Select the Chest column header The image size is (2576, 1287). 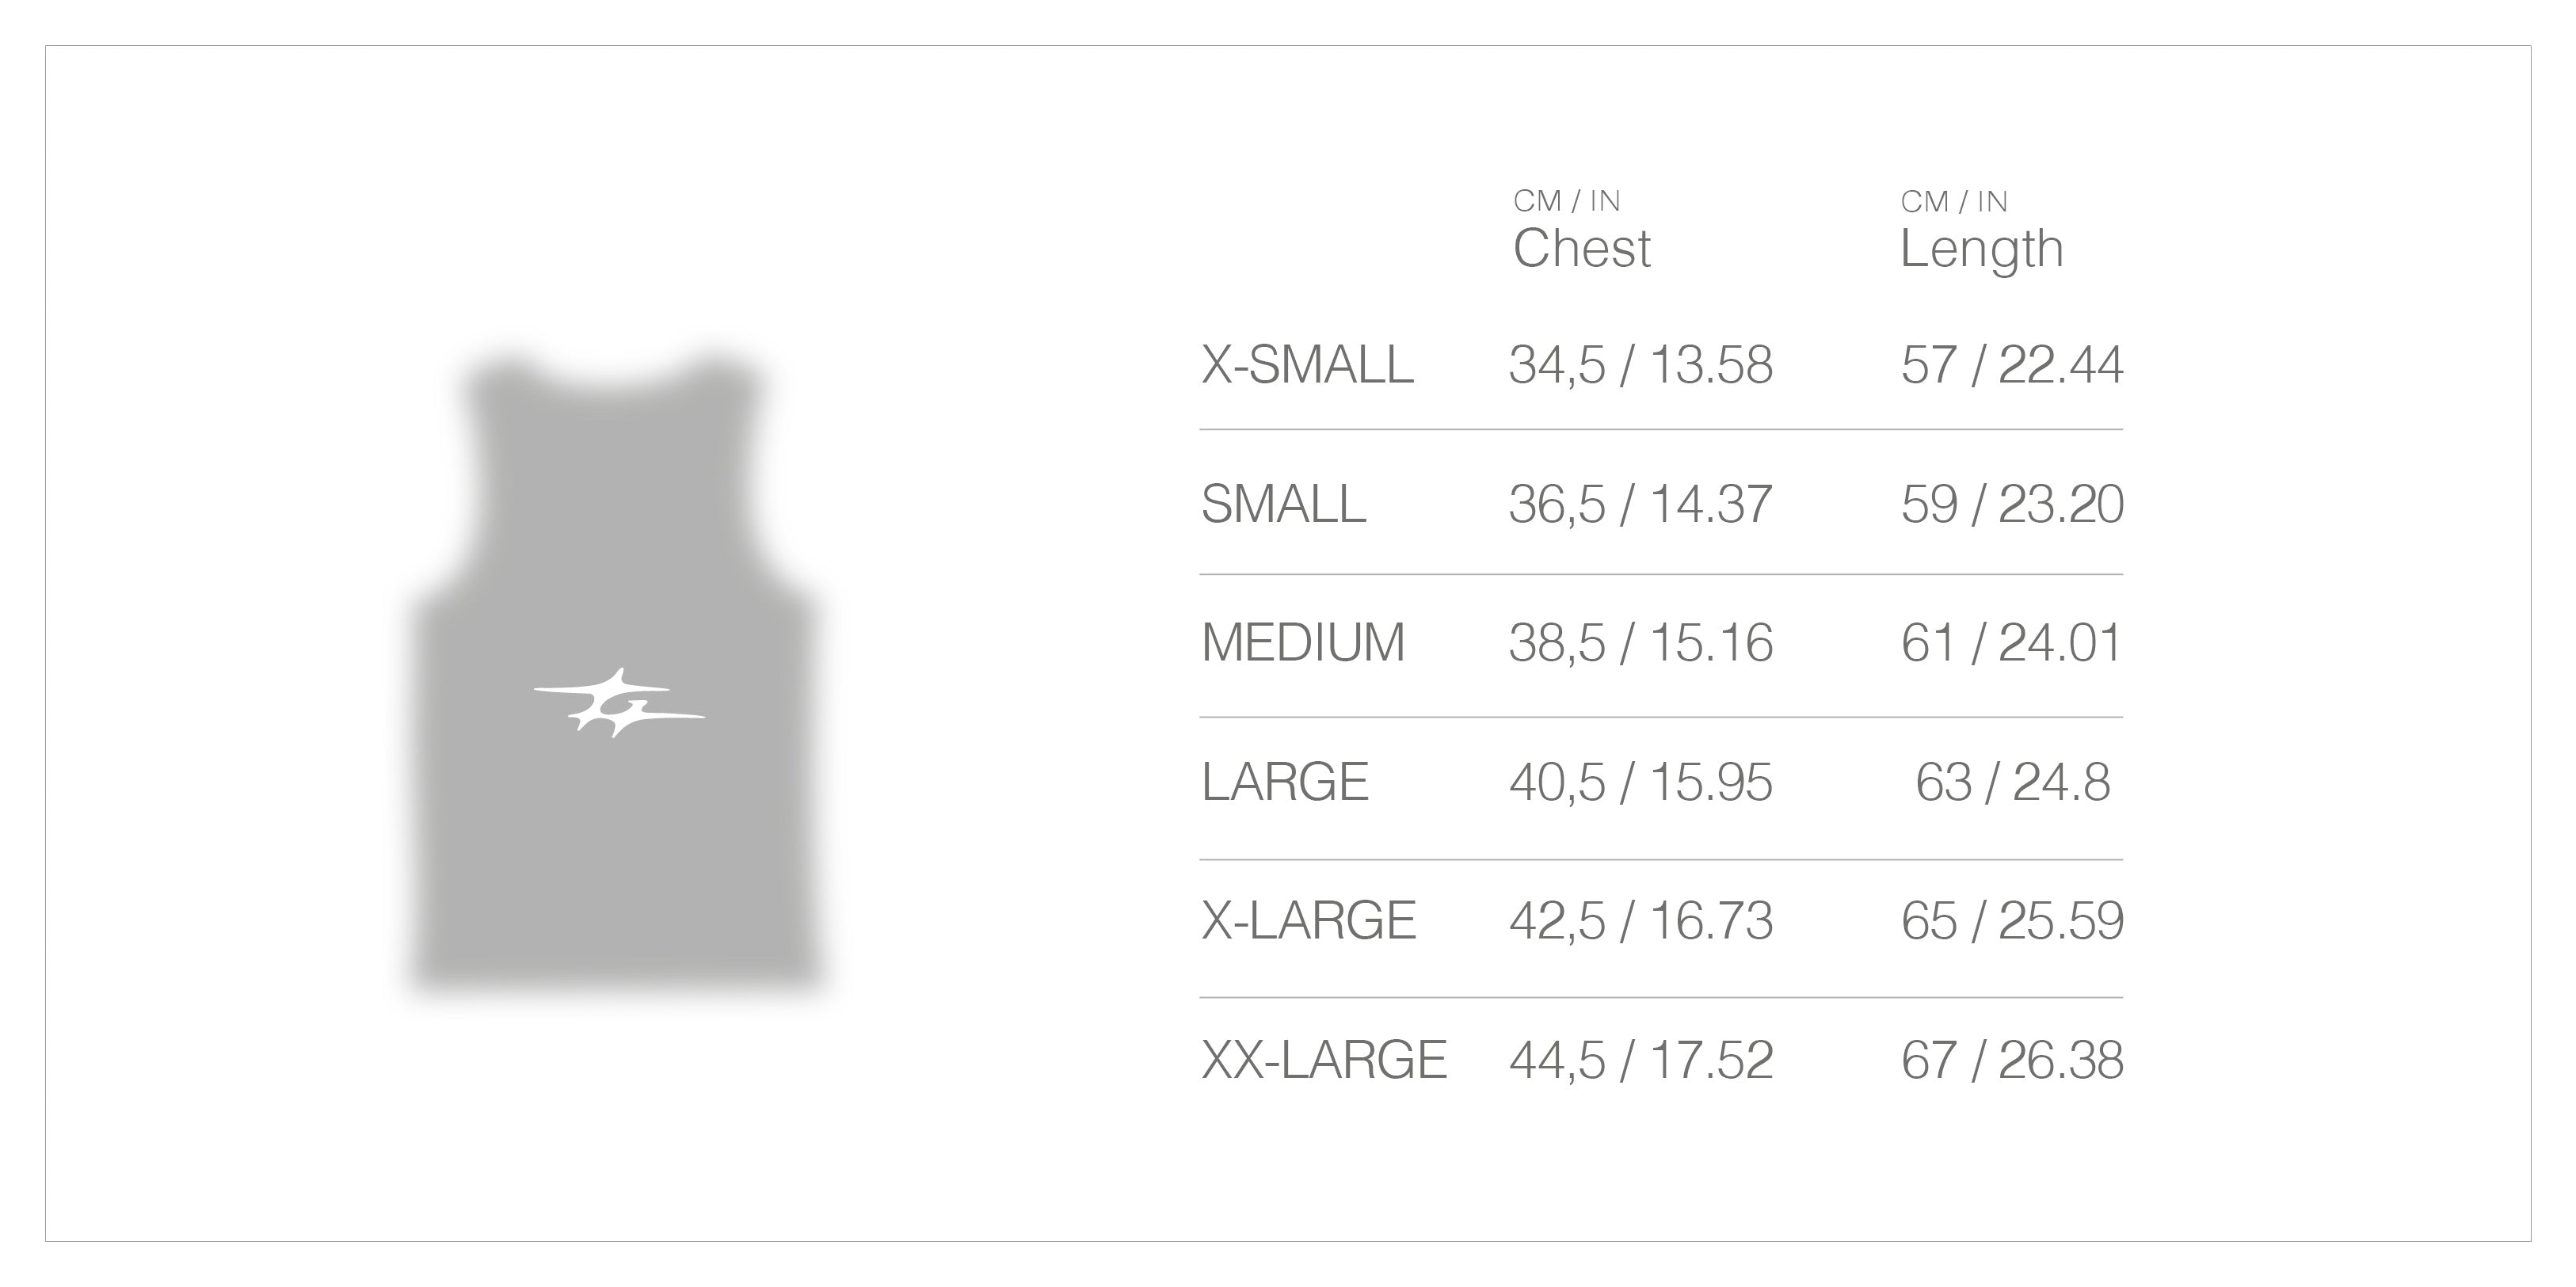coord(1581,248)
